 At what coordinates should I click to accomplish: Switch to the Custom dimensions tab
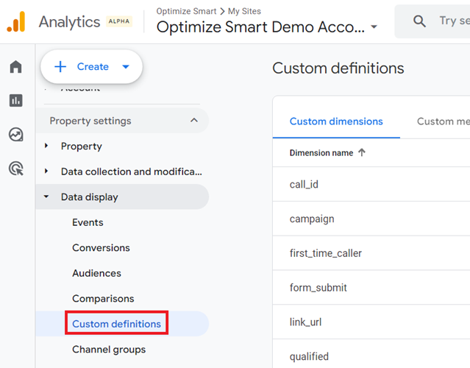(x=336, y=121)
